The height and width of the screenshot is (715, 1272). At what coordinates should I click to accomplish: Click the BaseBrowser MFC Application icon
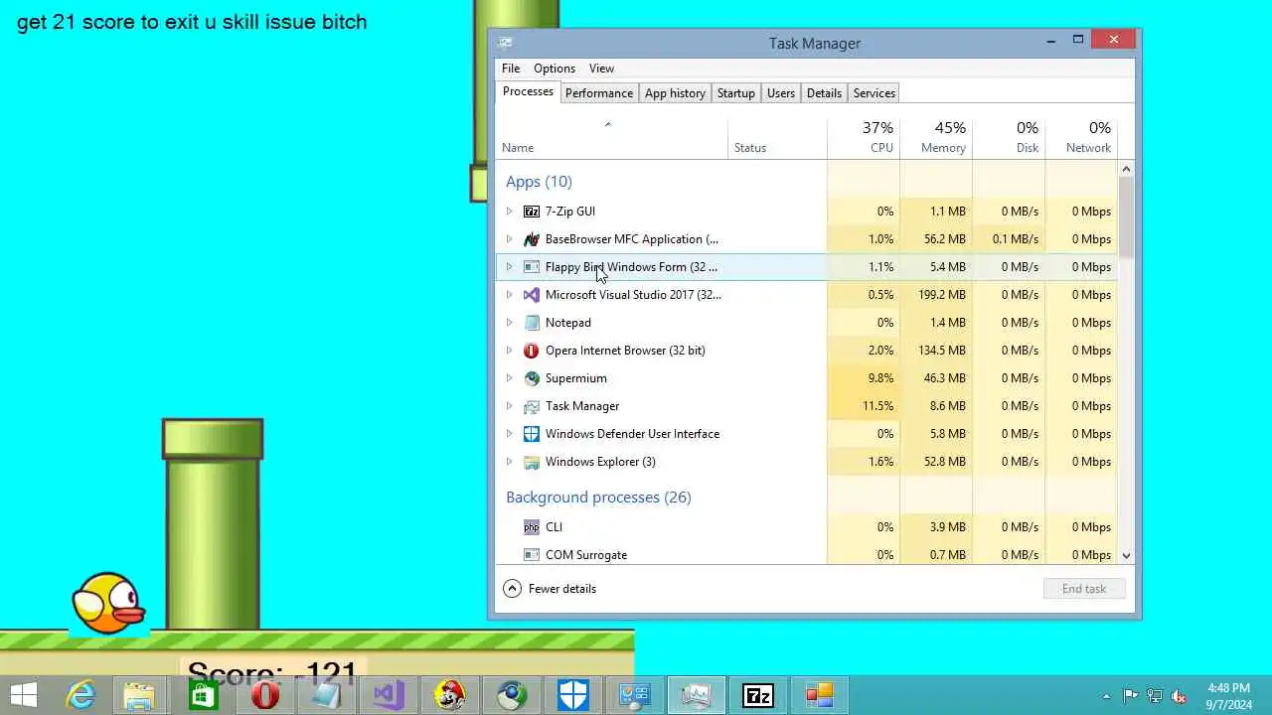pos(532,239)
